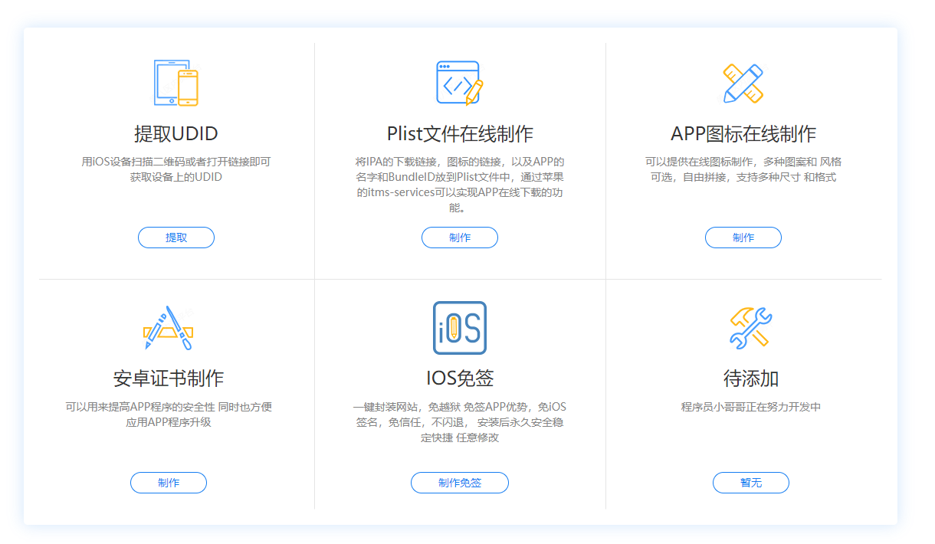Select the 提取UDID heading
935x544 pixels.
tap(176, 134)
